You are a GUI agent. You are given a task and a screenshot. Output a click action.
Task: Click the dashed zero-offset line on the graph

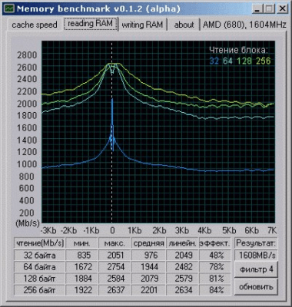[111, 179]
